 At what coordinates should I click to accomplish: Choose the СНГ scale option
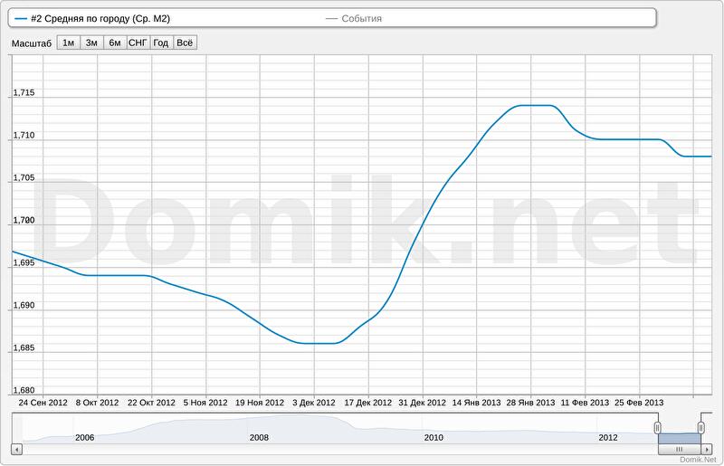coord(138,43)
